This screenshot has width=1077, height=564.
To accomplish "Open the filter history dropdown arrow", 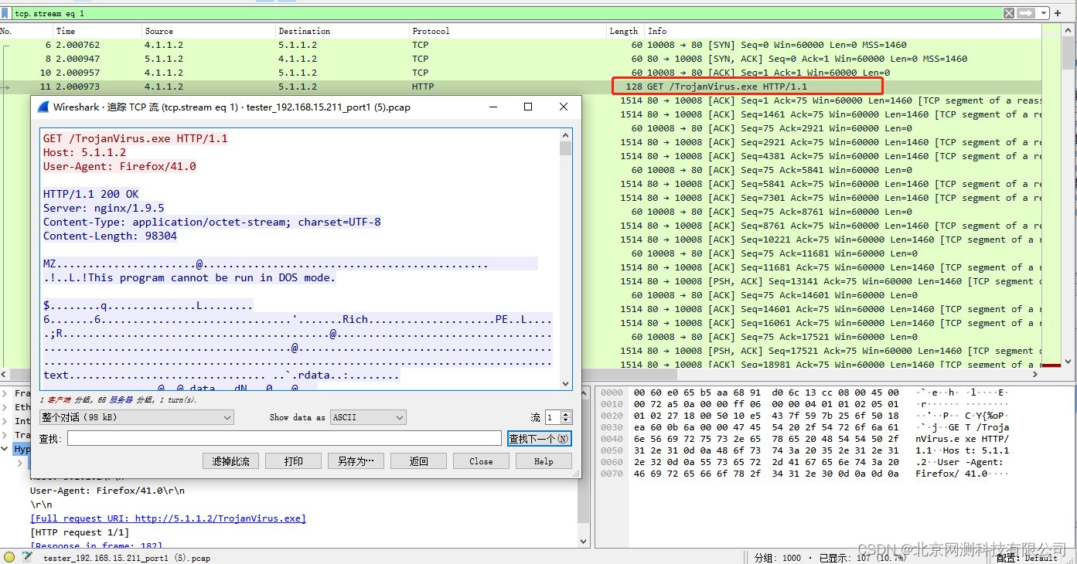I will coord(1045,13).
